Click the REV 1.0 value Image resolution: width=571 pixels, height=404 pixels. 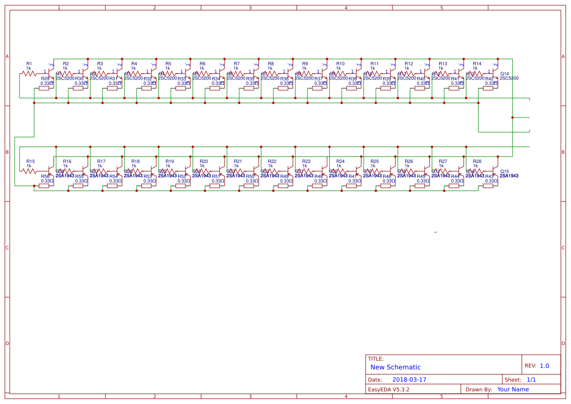pyautogui.click(x=545, y=365)
